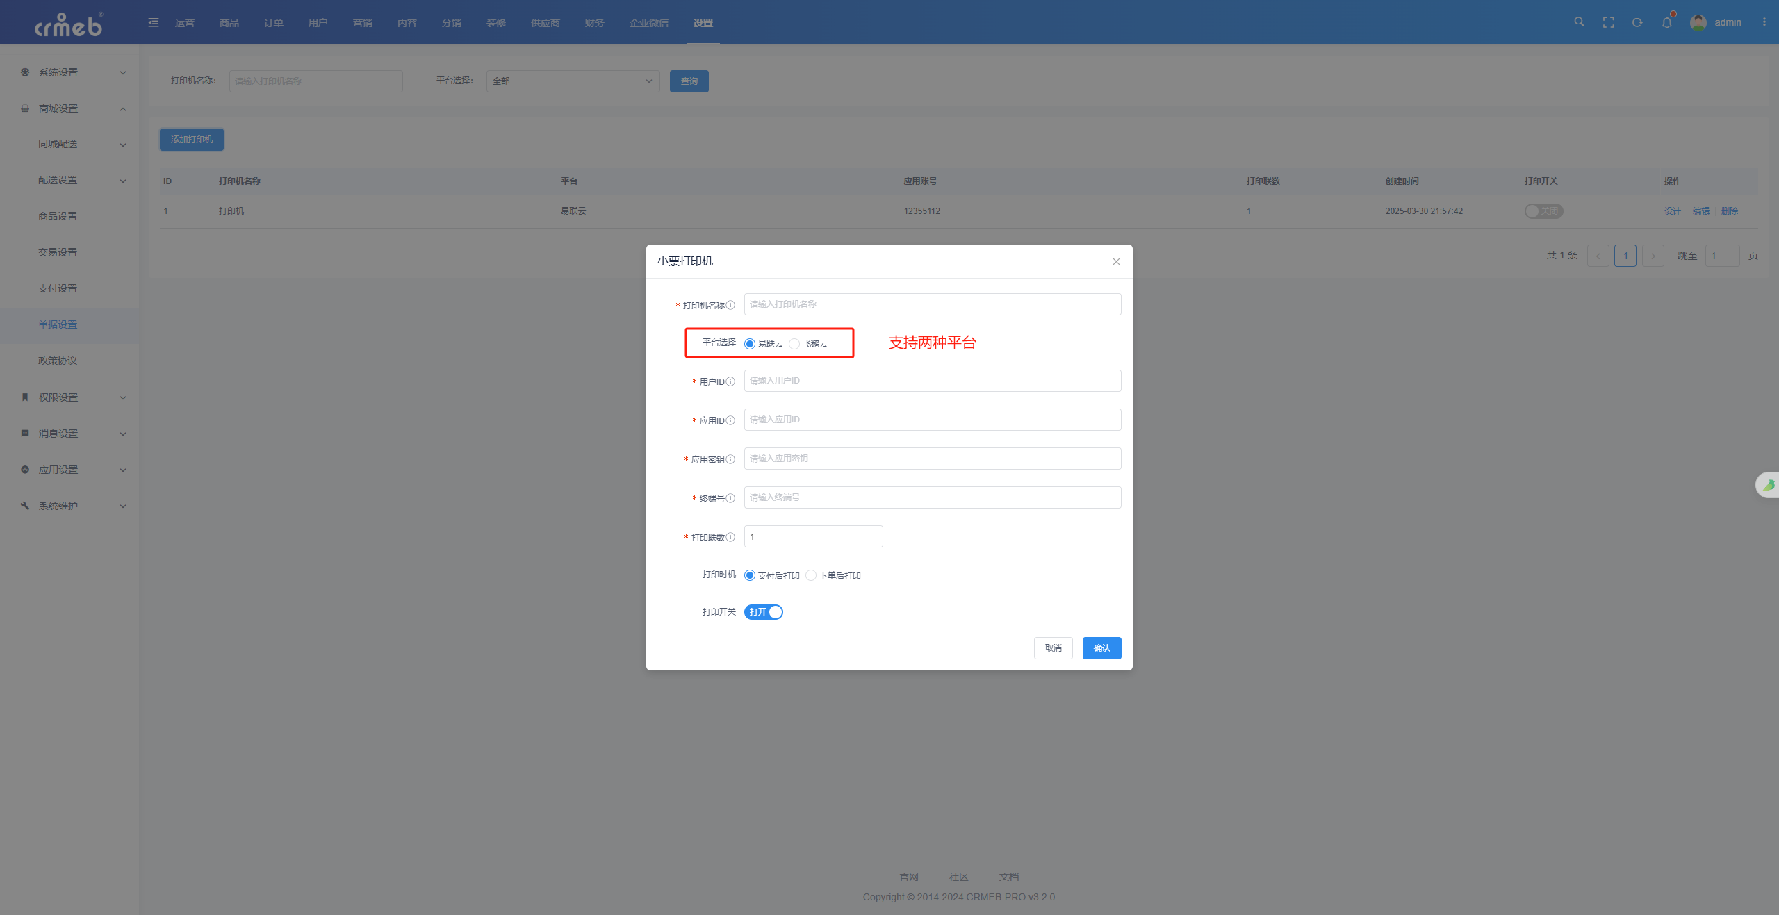1779x915 pixels.
Task: Turn off the 打印开关 switch in dialog
Action: tap(763, 612)
